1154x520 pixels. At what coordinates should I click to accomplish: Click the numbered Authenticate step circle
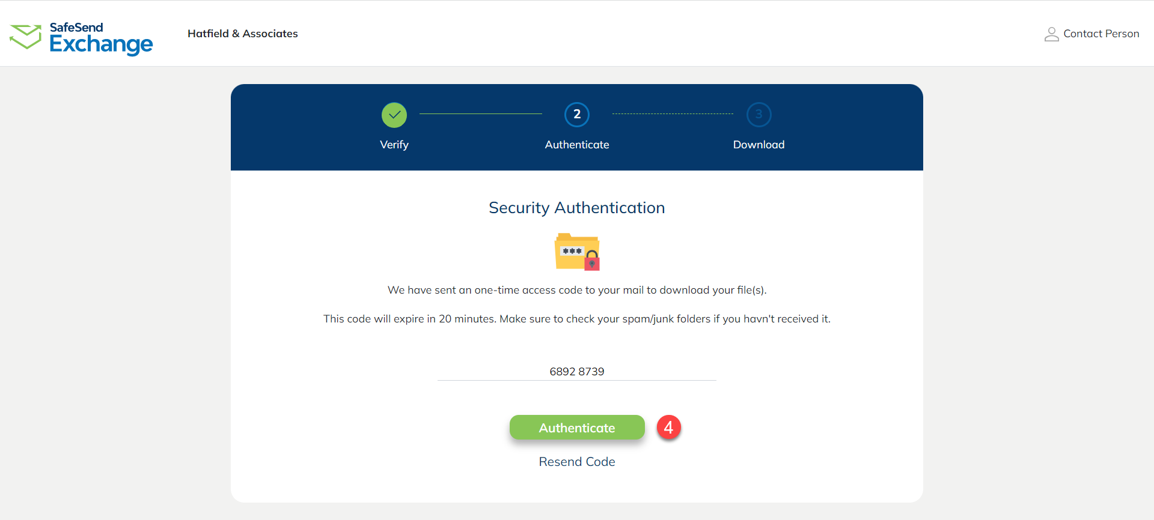click(576, 115)
